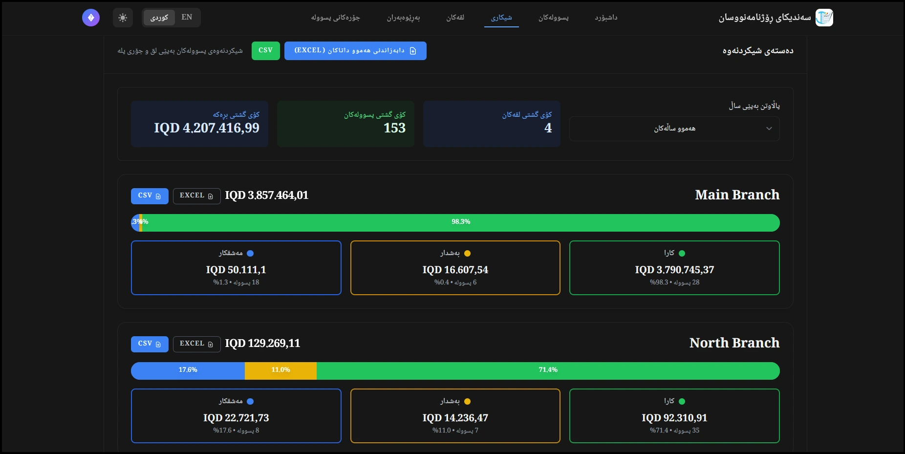Image resolution: width=905 pixels, height=454 pixels.
Task: Toggle light mode with the sun button
Action: pyautogui.click(x=123, y=18)
